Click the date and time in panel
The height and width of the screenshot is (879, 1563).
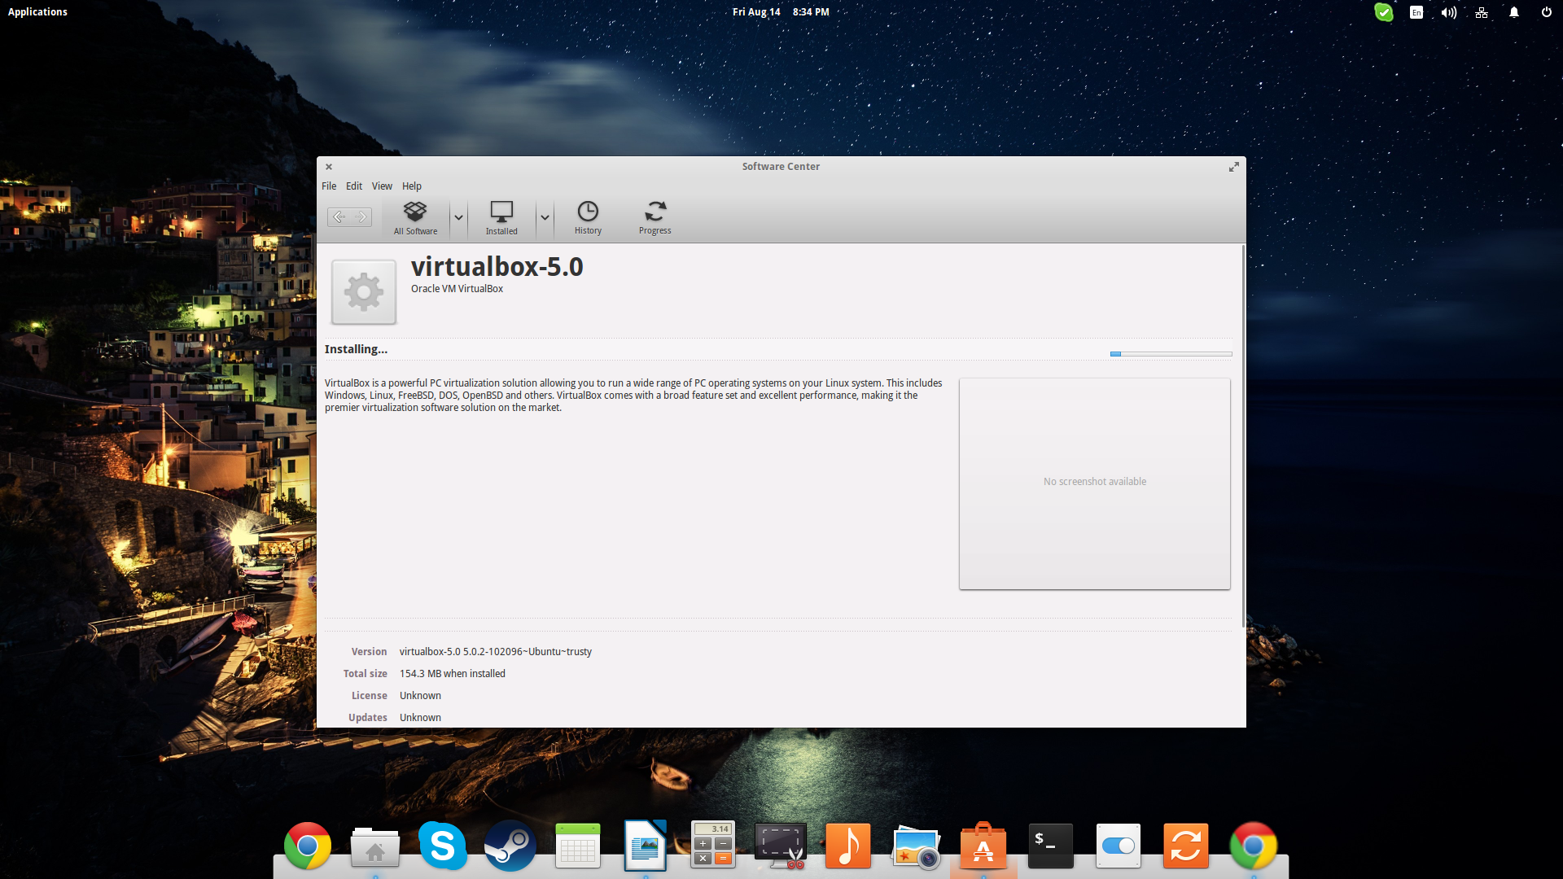(781, 11)
